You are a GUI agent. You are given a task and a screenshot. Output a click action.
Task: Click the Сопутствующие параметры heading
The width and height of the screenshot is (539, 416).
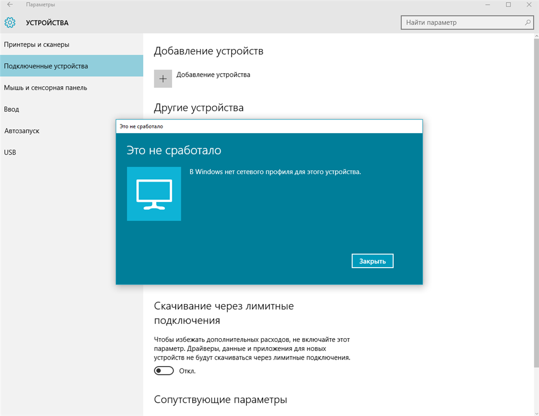coord(221,400)
